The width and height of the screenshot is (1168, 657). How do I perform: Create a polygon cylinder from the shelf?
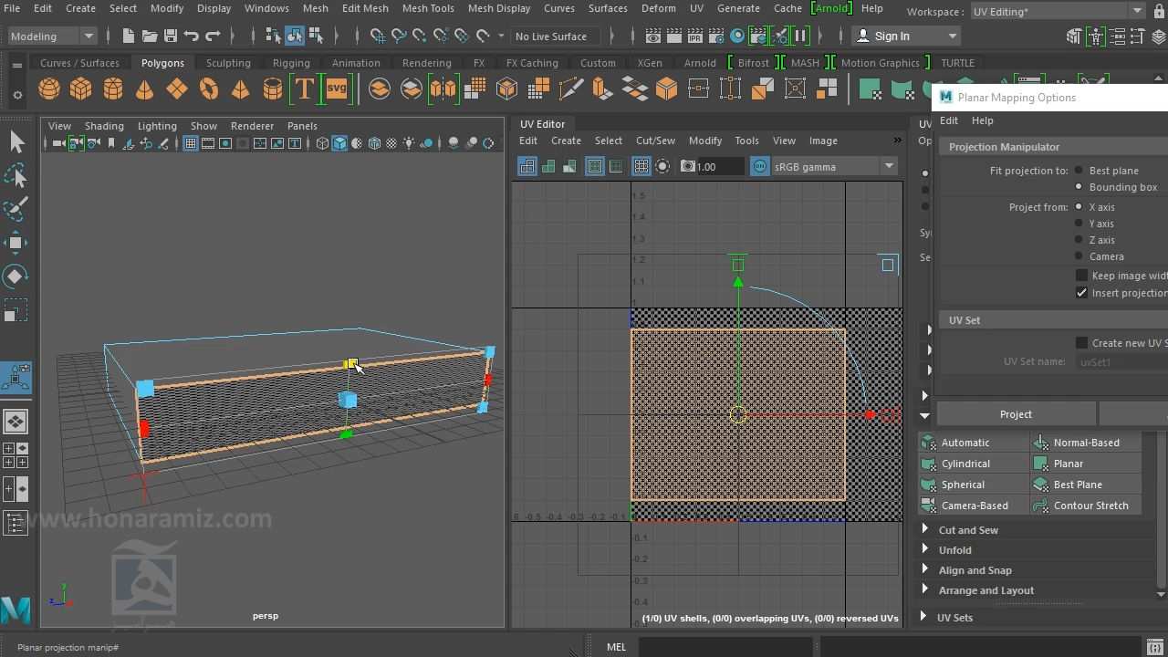coord(113,89)
